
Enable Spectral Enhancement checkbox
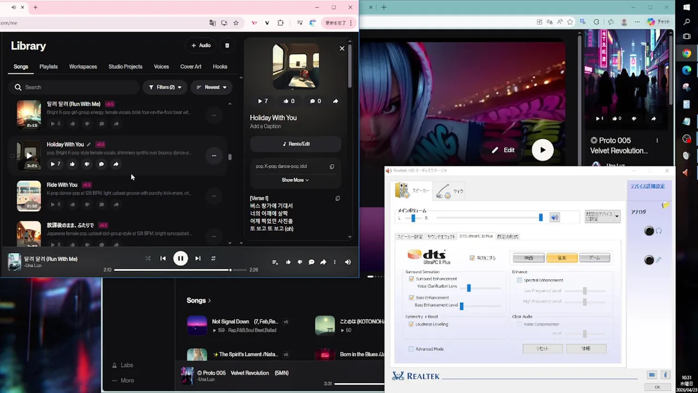tap(520, 280)
